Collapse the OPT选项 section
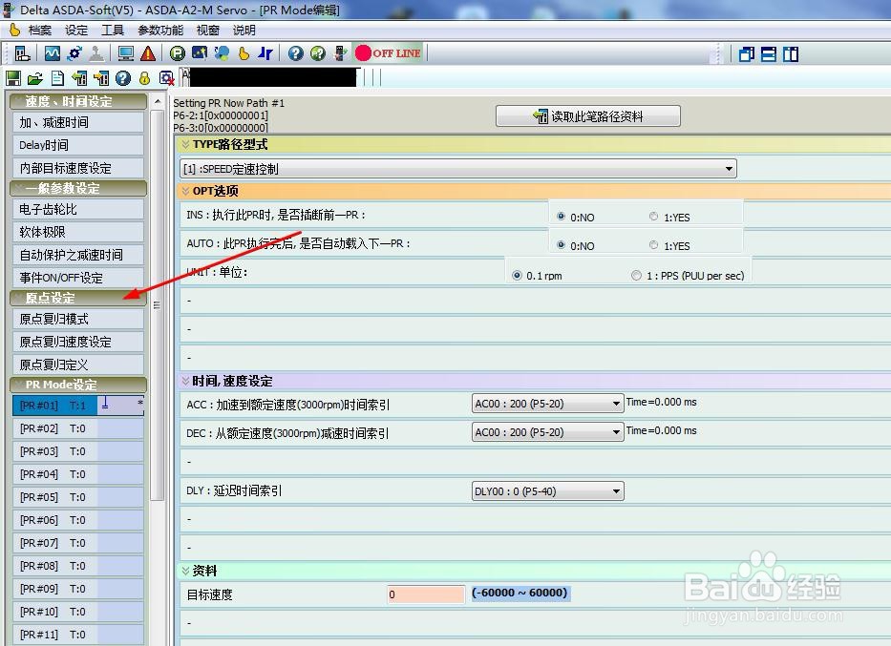The height and width of the screenshot is (646, 891). tap(185, 191)
